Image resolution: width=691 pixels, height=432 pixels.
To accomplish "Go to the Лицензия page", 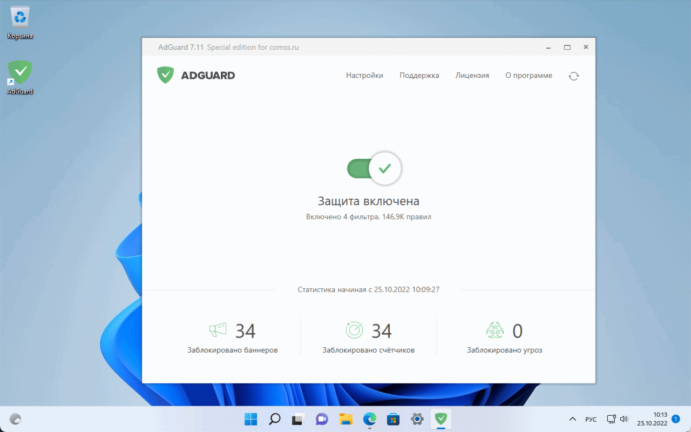I will 472,76.
